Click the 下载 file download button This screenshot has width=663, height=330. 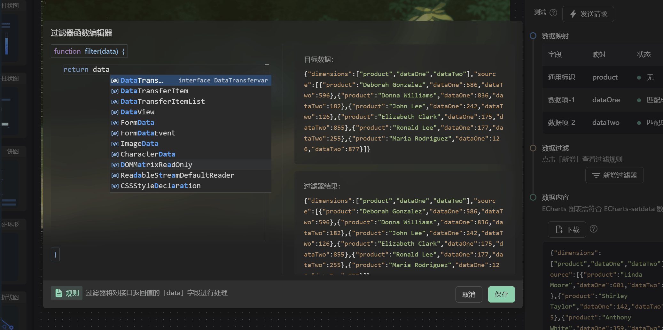[x=567, y=230]
